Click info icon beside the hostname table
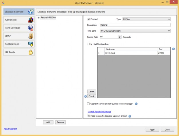Viewport: 179px width, 136px height. click(x=173, y=49)
